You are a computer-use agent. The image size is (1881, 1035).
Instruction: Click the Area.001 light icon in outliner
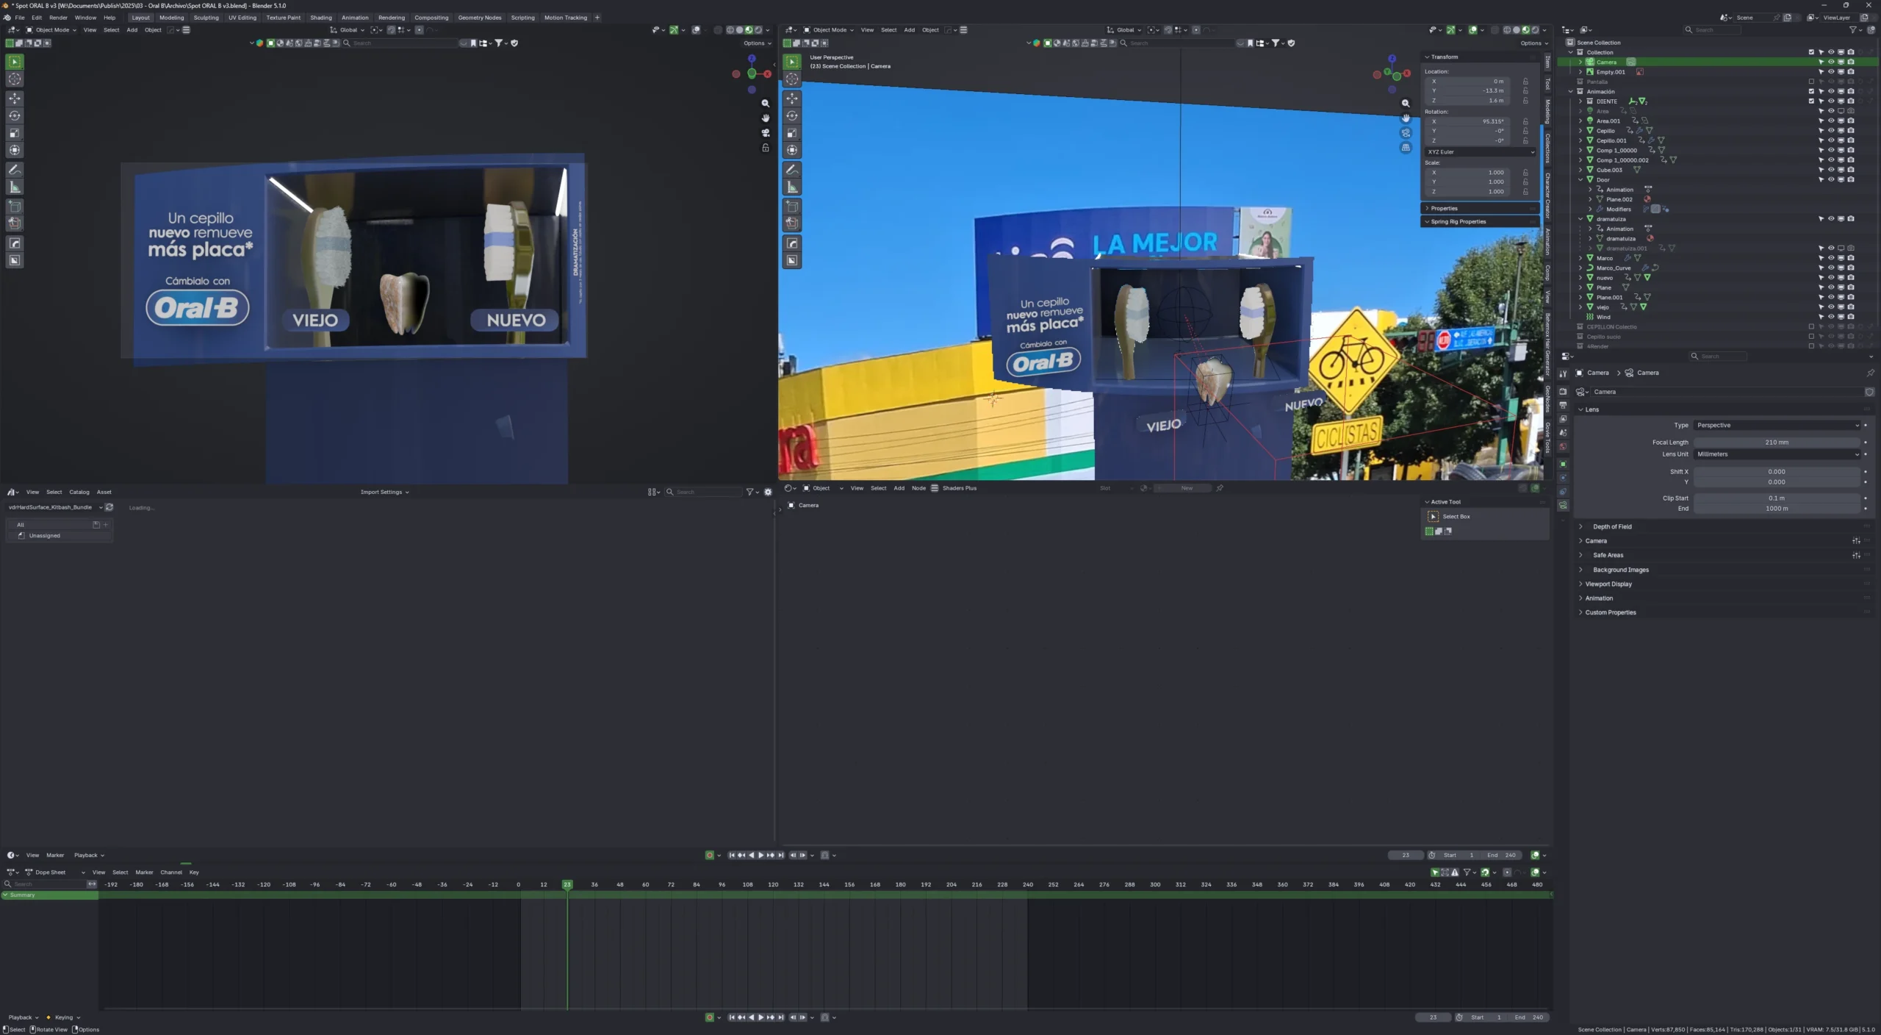tap(1590, 121)
